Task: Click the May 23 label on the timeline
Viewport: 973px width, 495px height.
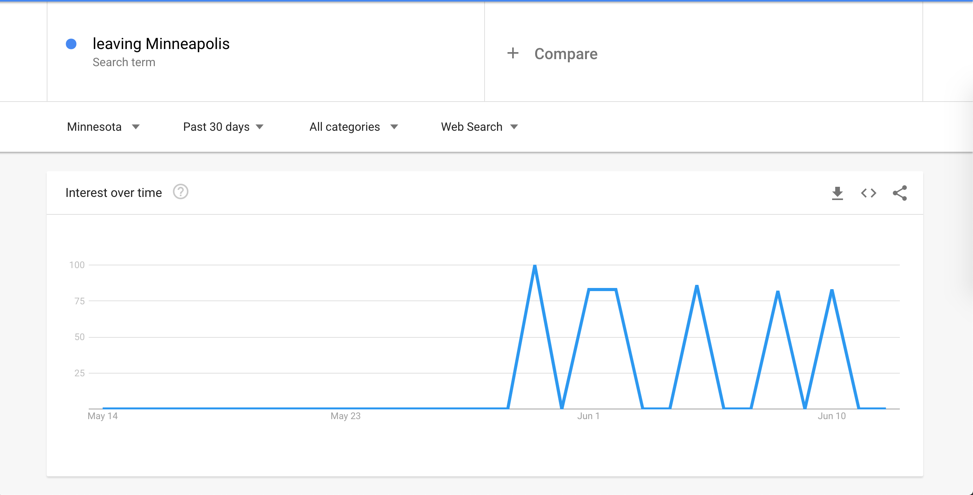Action: tap(345, 416)
